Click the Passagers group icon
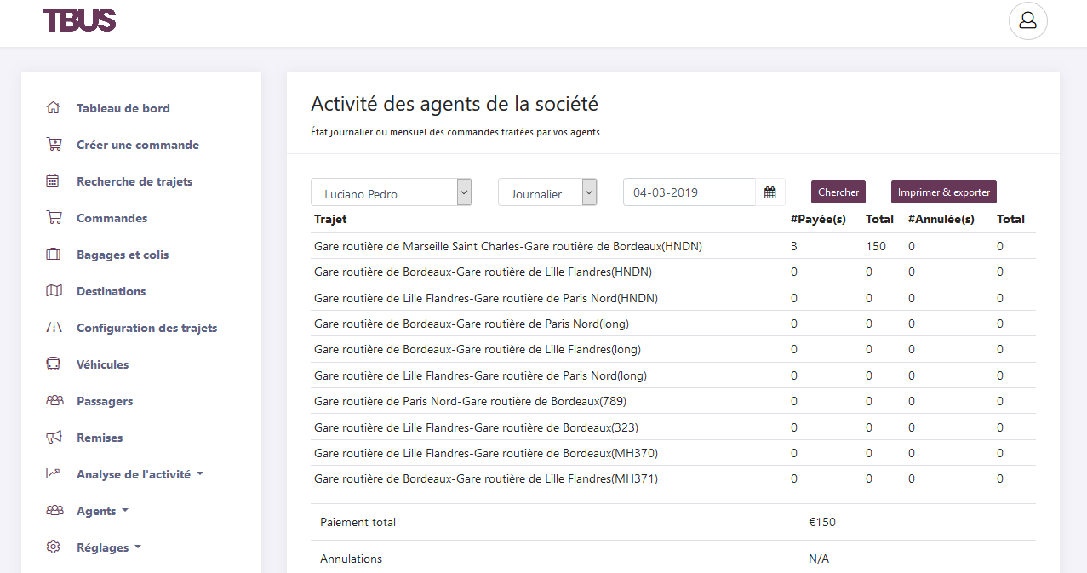 pyautogui.click(x=53, y=400)
